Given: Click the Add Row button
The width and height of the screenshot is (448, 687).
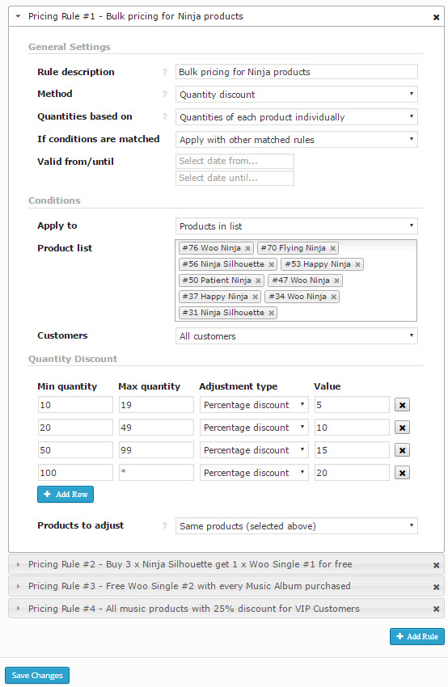Looking at the screenshot, I should point(66,494).
